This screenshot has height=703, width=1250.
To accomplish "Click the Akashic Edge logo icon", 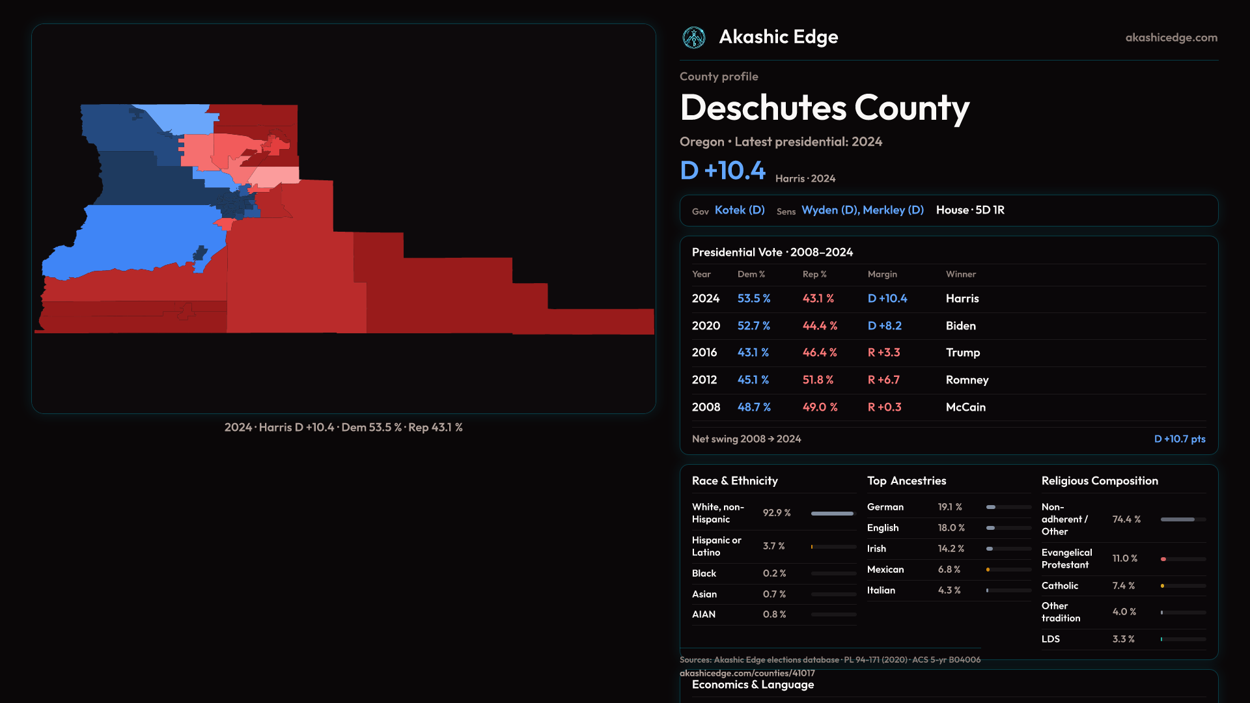I will [x=693, y=38].
